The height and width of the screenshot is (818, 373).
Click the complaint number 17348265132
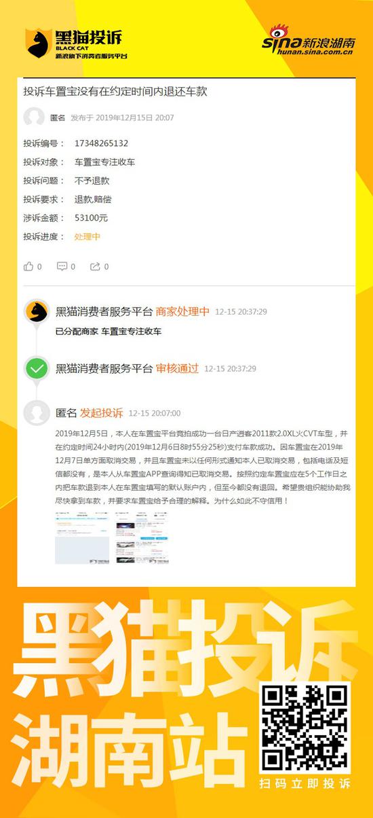(x=102, y=143)
